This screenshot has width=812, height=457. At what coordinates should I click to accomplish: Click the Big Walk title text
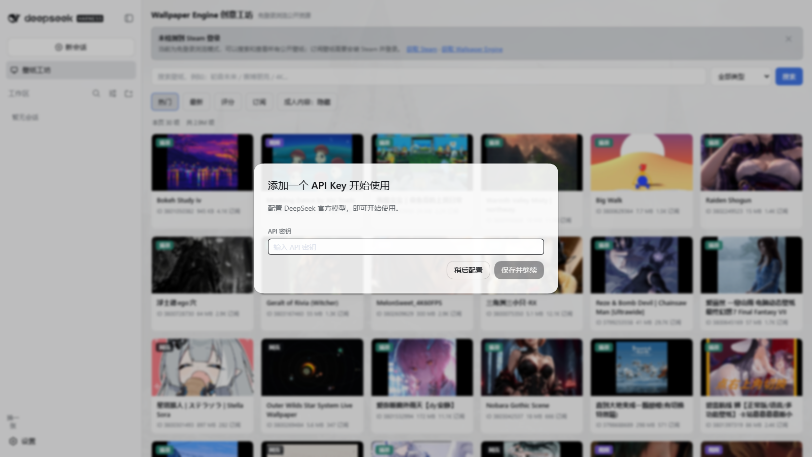pyautogui.click(x=609, y=200)
